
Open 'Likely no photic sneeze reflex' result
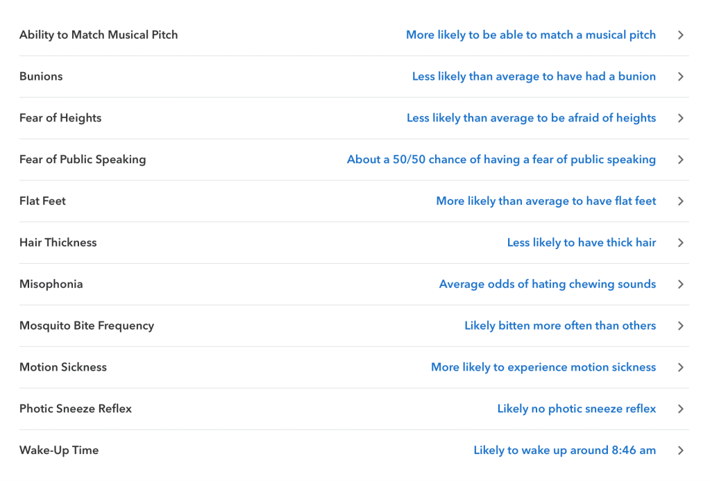[576, 409]
